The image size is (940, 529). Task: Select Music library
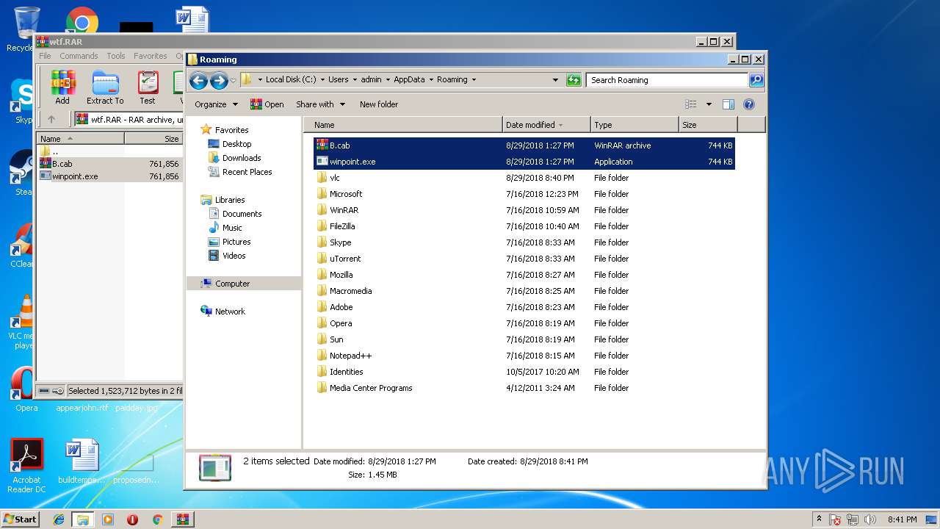[x=232, y=228]
